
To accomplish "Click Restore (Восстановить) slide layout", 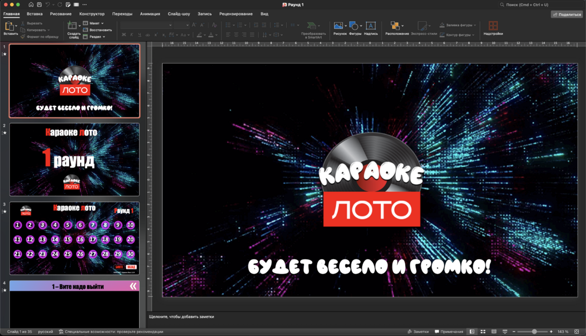I will click(x=97, y=30).
